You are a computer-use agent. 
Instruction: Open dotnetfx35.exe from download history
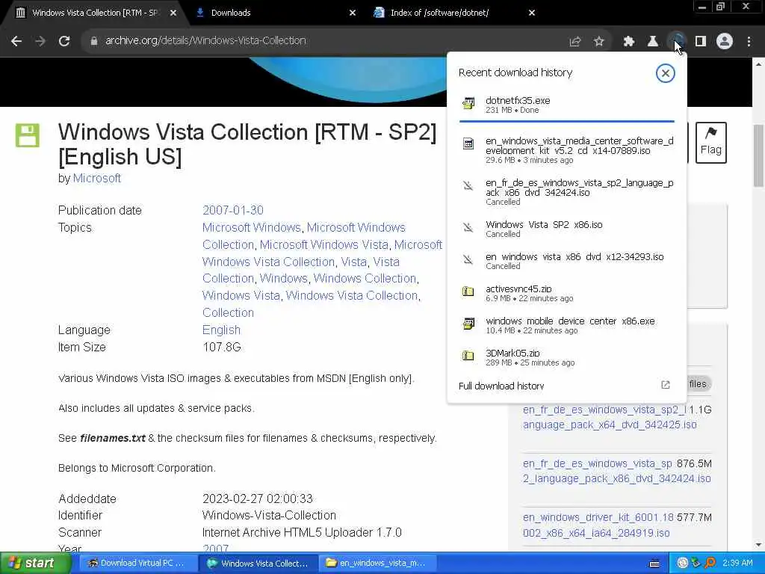566,105
